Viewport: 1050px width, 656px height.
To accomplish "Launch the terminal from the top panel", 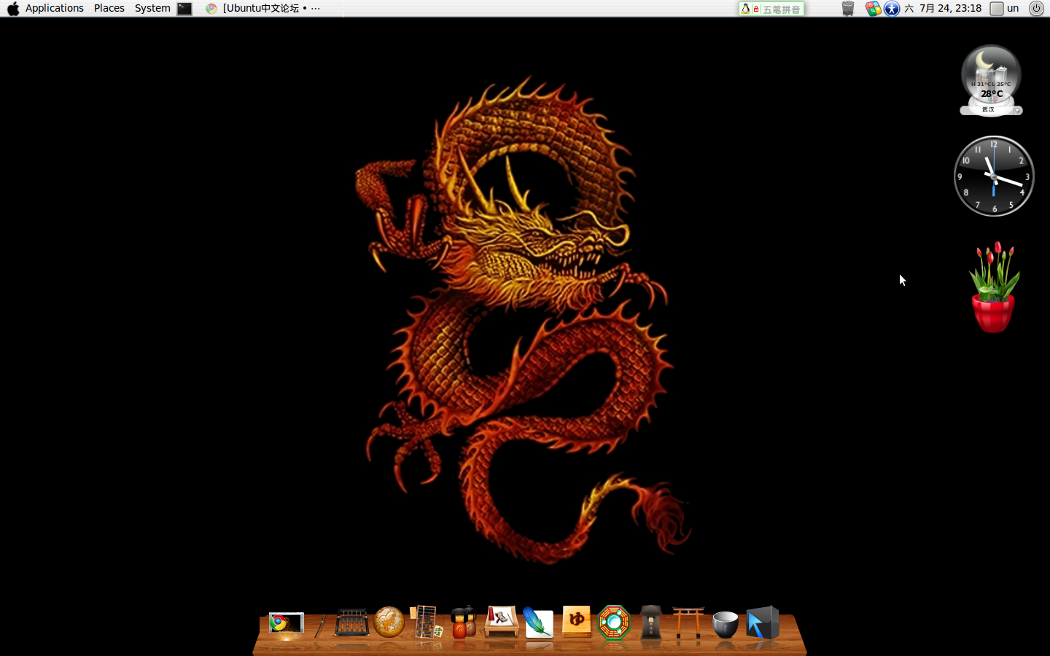I will [184, 9].
